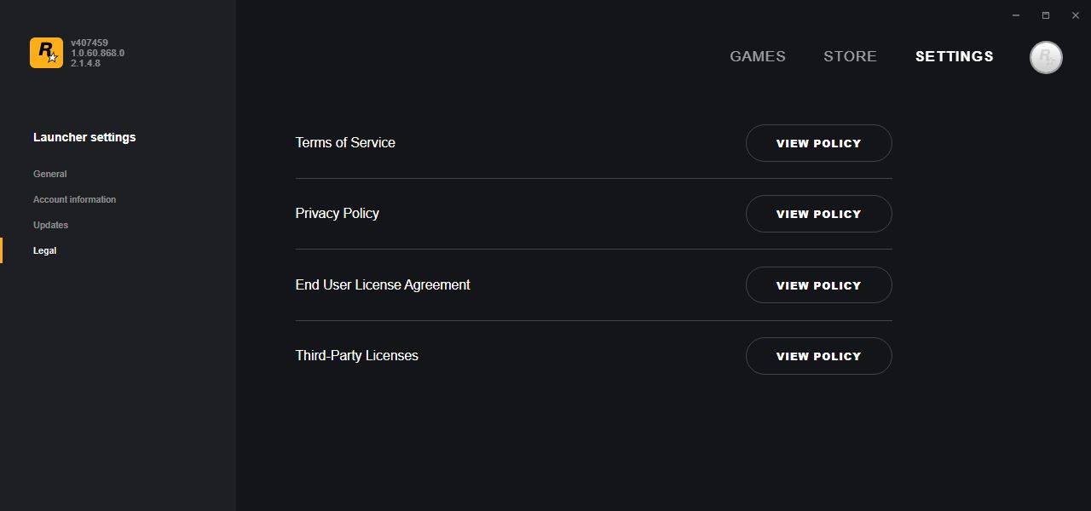Click the Third-Party Licenses label
Viewport: 1091px width, 511px height.
(x=357, y=355)
